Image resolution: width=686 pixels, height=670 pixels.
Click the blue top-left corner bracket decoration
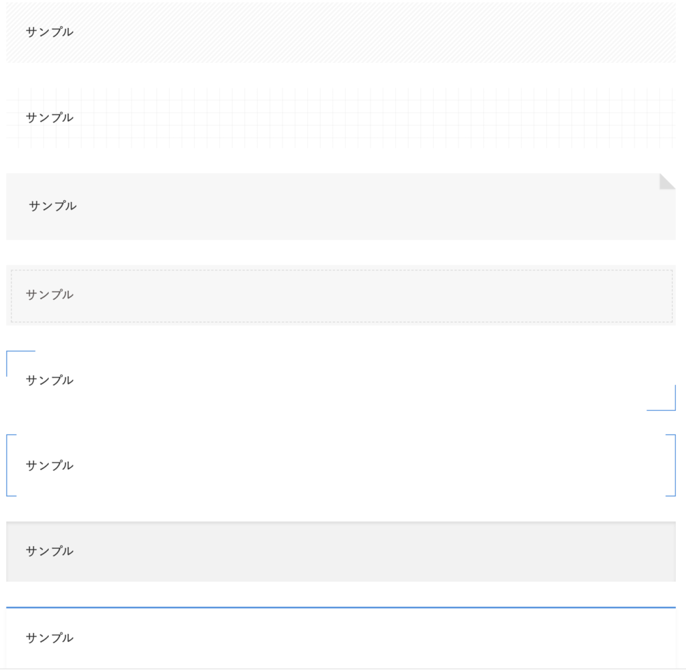click(x=21, y=363)
